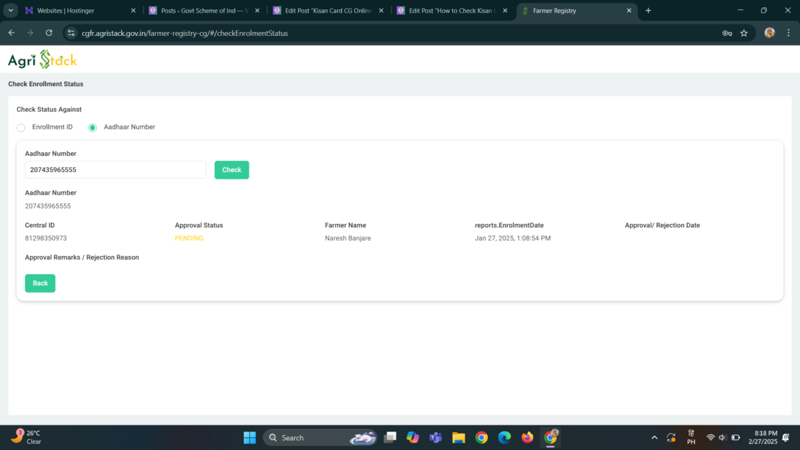Image resolution: width=800 pixels, height=450 pixels.
Task: Click the Check Status Against label
Action: [49, 109]
